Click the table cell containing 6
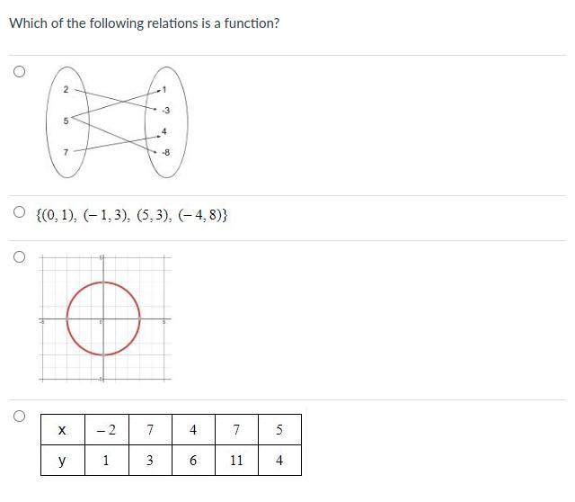Image resolution: width=575 pixels, height=502 pixels. pyautogui.click(x=193, y=461)
